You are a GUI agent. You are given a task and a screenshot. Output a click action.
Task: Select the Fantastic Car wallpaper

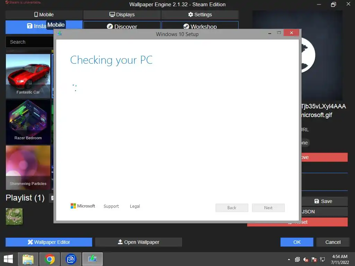pyautogui.click(x=28, y=76)
